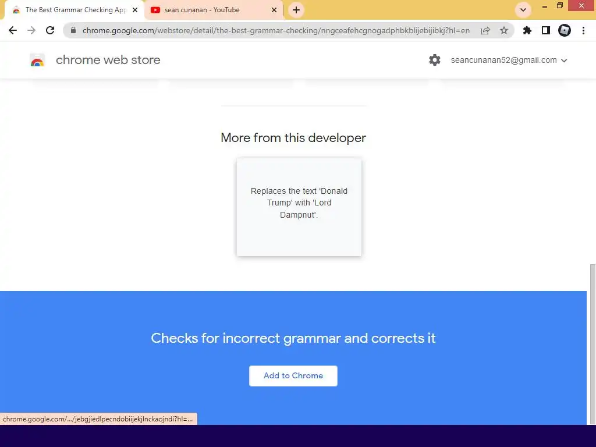Go back to the previous page
The height and width of the screenshot is (447, 596).
pos(13,30)
